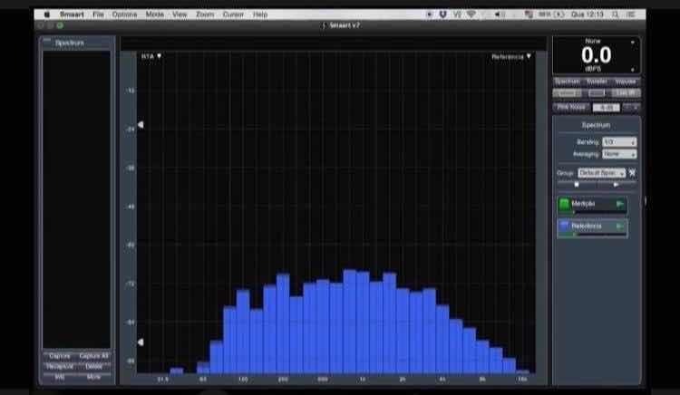Open the Smaart application menu

click(x=72, y=14)
